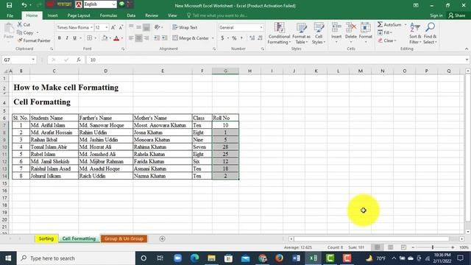Open Cell Styles gallery
The height and width of the screenshot is (265, 471).
(x=319, y=33)
